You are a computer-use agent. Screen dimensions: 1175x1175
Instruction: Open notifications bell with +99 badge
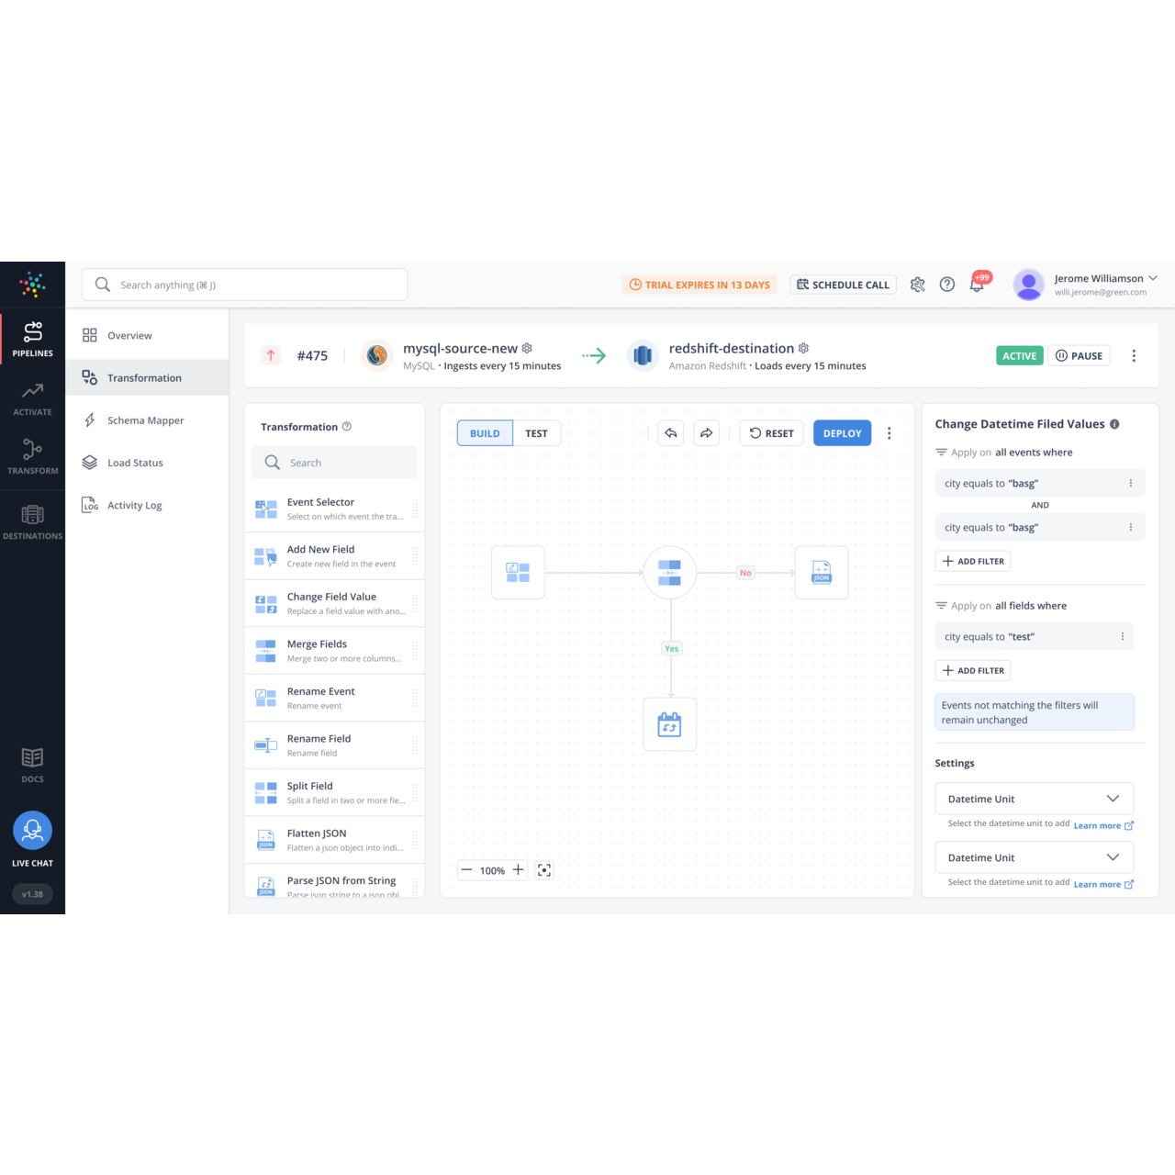[x=977, y=285]
